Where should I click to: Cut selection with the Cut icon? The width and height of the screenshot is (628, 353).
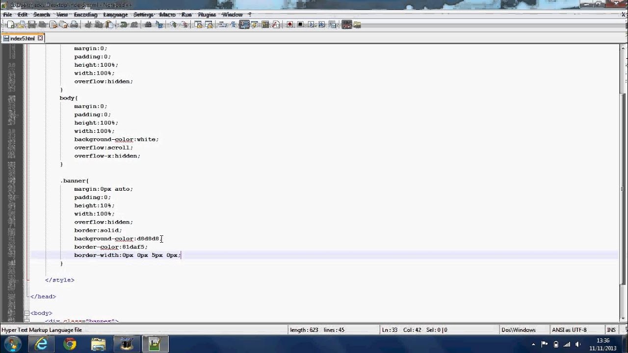coord(89,25)
